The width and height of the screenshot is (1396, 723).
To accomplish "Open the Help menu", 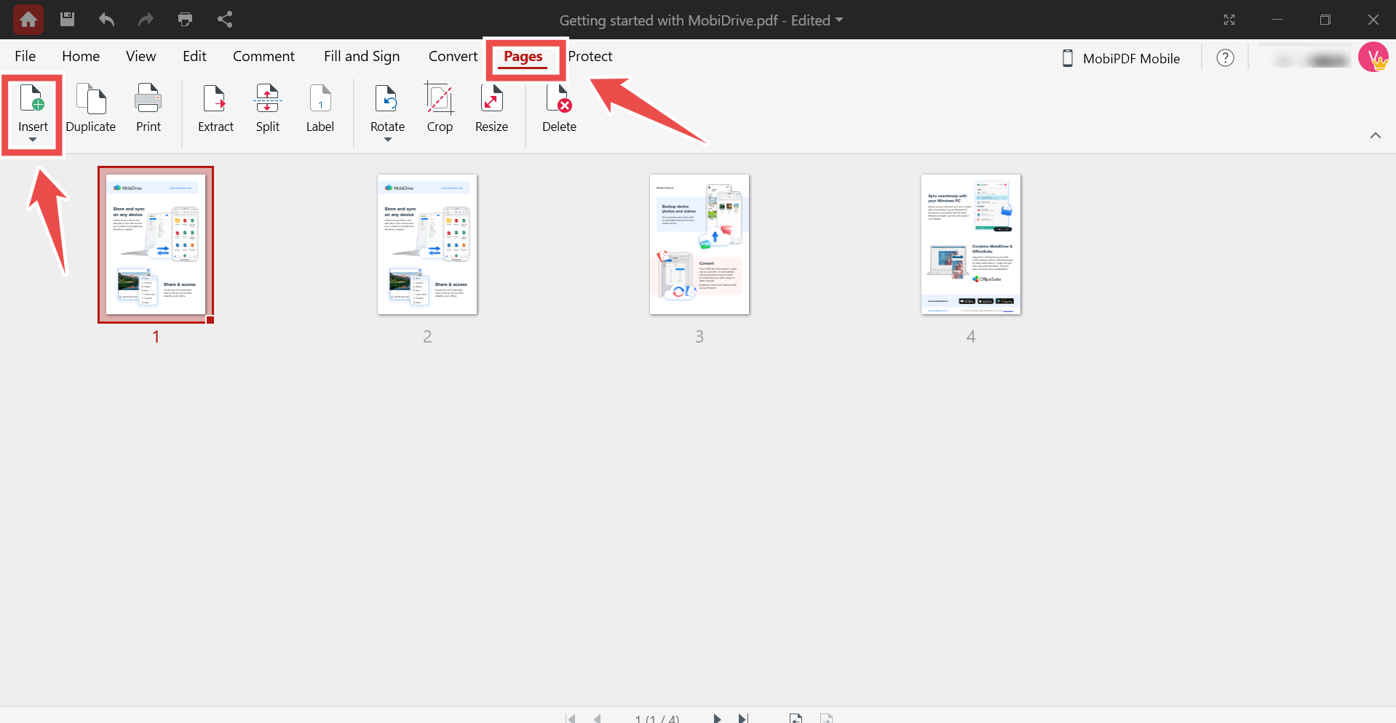I will click(x=1225, y=57).
